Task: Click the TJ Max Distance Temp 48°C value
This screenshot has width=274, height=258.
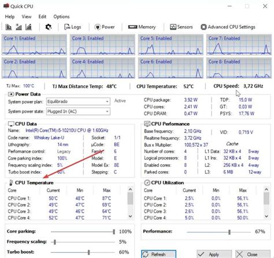Action: click(112, 86)
